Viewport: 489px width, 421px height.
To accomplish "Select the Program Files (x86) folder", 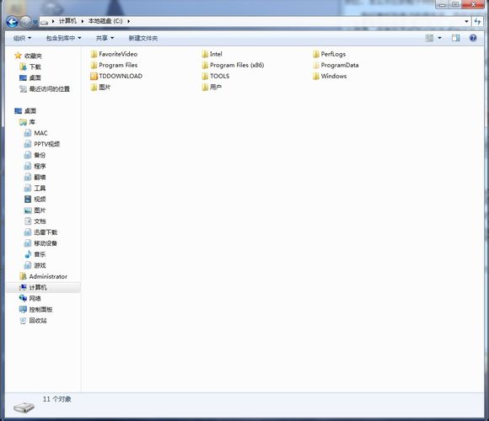I will 233,65.
